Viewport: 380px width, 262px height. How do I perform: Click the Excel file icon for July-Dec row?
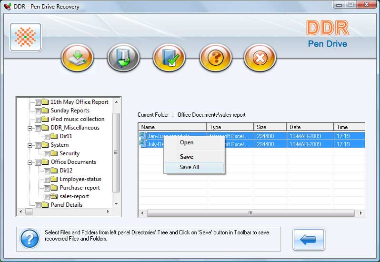143,144
